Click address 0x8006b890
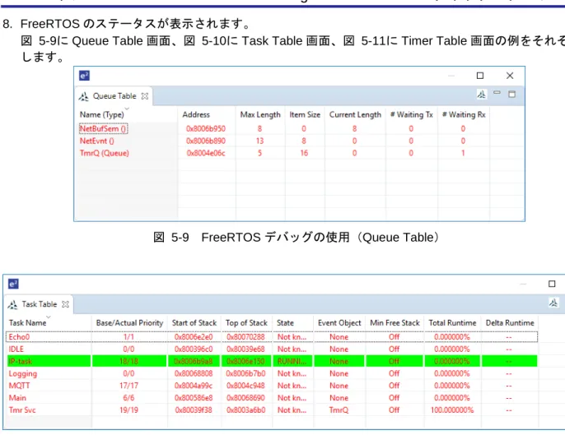Image resolution: width=565 pixels, height=435 pixels. click(206, 141)
